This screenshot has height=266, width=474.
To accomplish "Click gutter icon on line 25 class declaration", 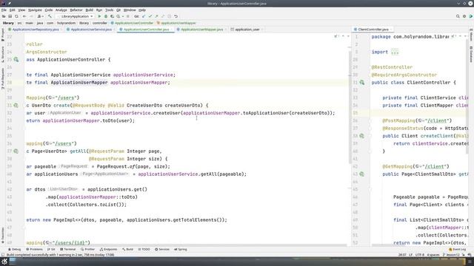I will (16, 60).
